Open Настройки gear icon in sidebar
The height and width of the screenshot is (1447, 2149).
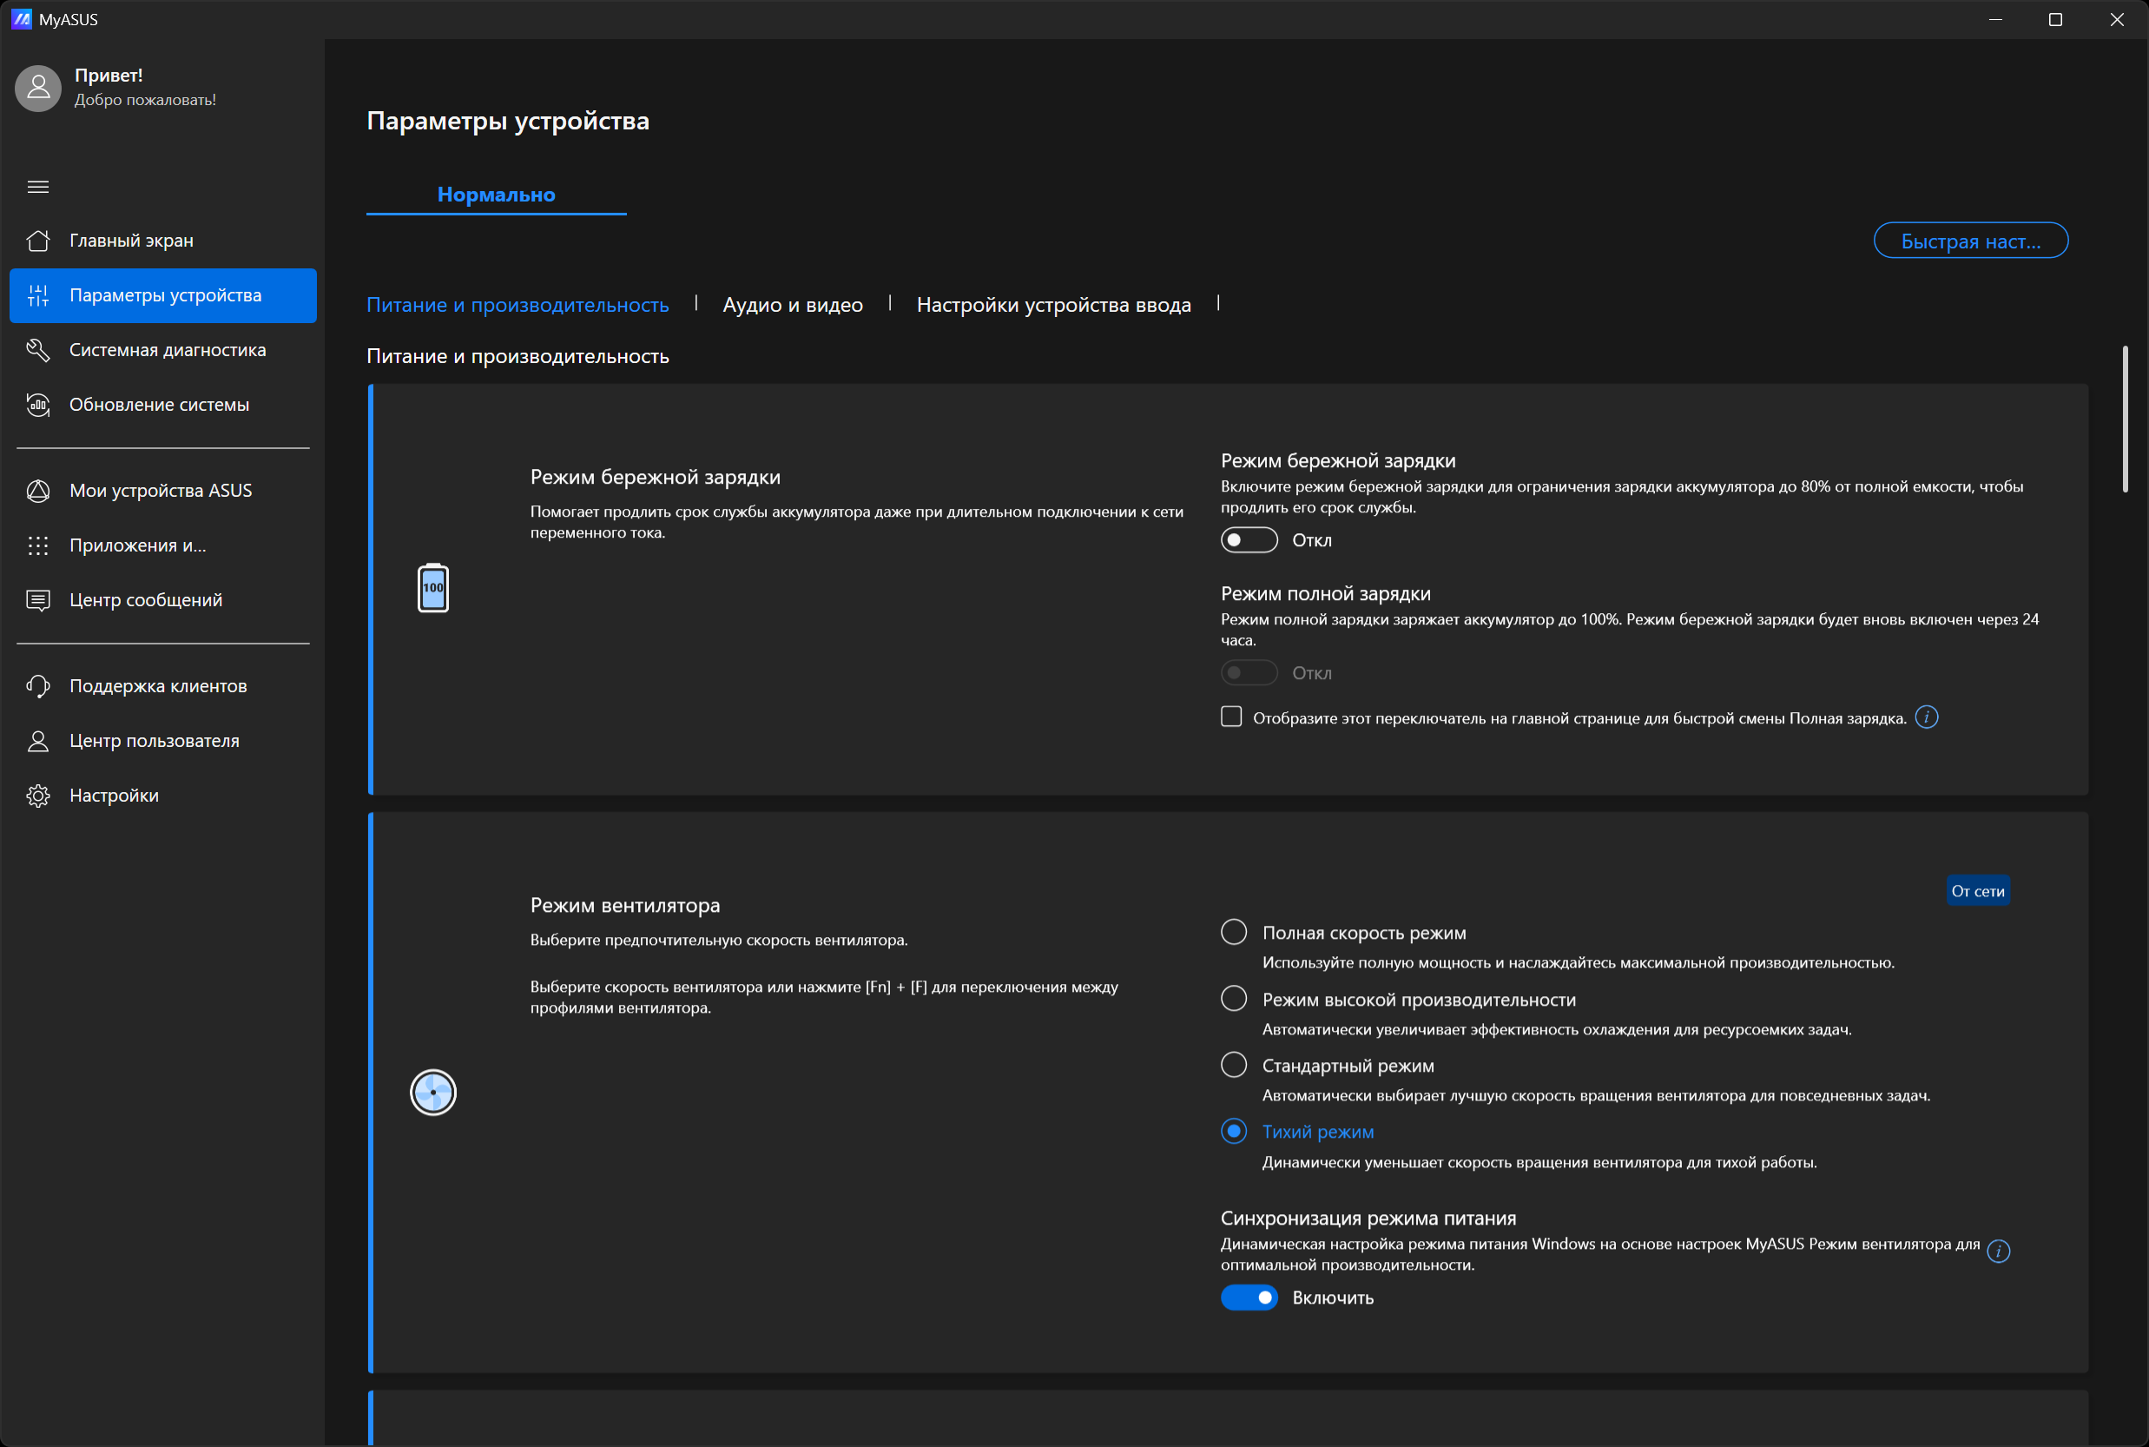click(38, 796)
